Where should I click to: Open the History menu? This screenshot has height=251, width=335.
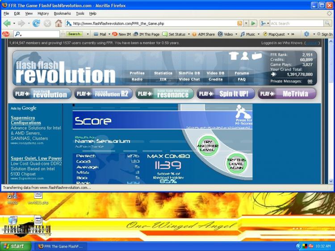click(x=43, y=13)
